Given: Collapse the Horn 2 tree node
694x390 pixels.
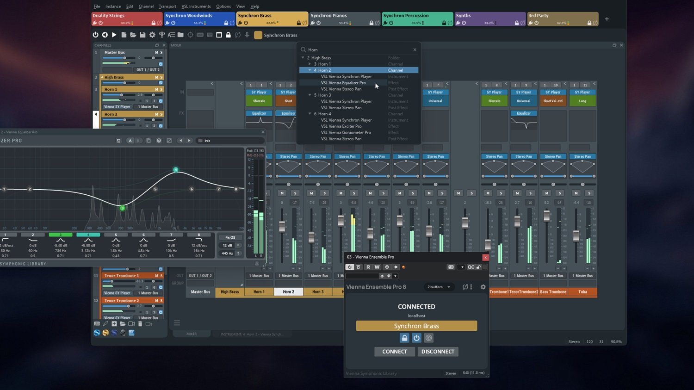Looking at the screenshot, I should 310,70.
